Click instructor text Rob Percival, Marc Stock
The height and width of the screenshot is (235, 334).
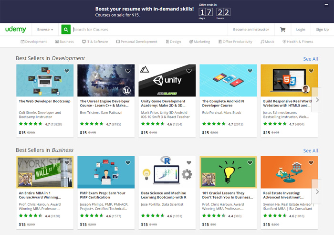(x=221, y=113)
